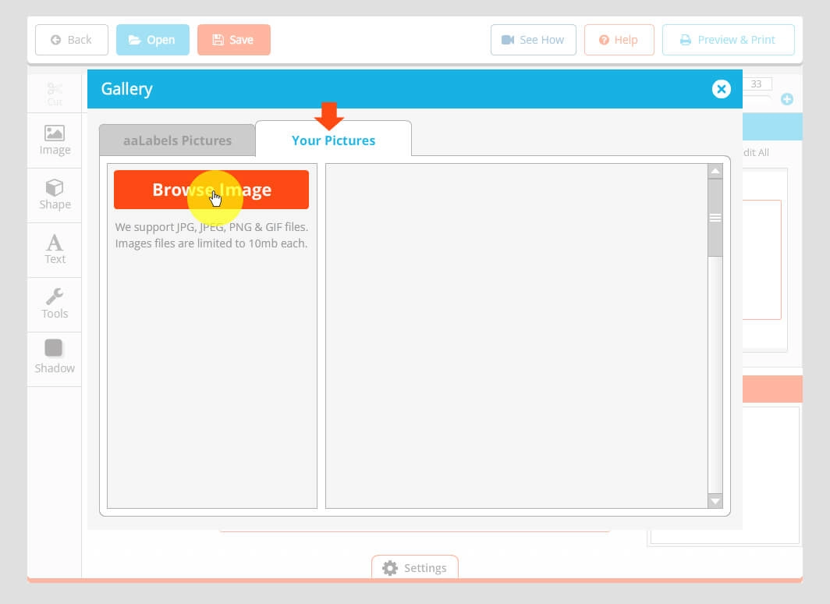Select the Shape tool in sidebar
Image resolution: width=830 pixels, height=604 pixels.
(x=55, y=195)
